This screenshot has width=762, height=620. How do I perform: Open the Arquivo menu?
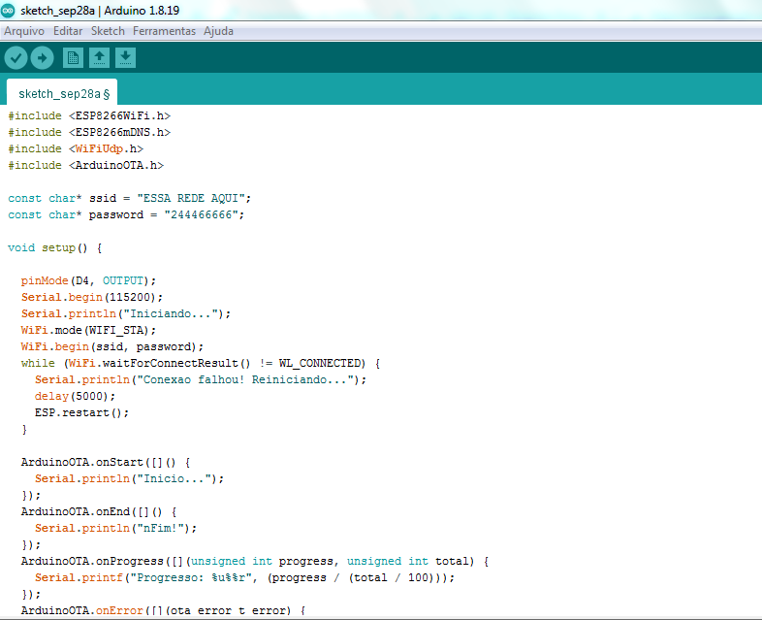coord(24,31)
